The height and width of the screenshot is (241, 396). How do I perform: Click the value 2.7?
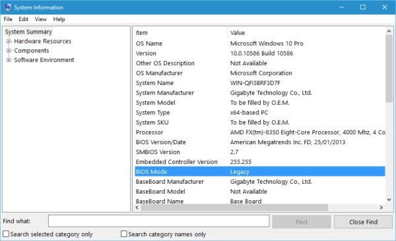click(234, 152)
